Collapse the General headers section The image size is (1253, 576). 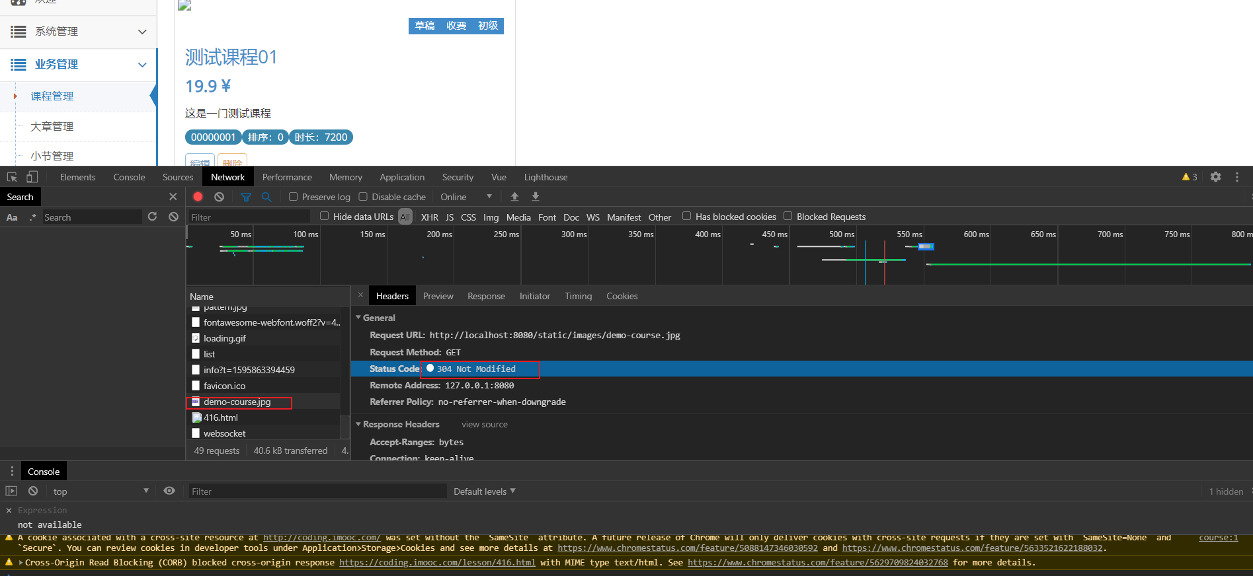[358, 318]
